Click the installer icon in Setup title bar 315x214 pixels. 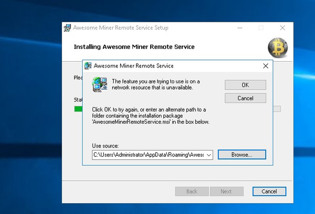tap(67, 28)
